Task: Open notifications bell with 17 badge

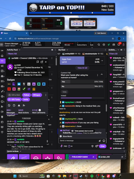Action: tap(119, 45)
